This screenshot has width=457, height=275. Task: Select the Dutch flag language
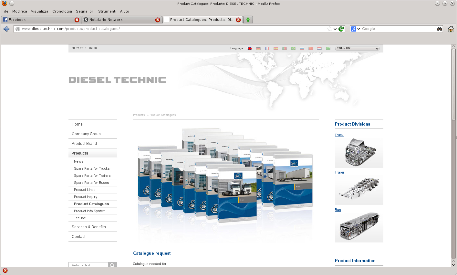tap(319, 48)
